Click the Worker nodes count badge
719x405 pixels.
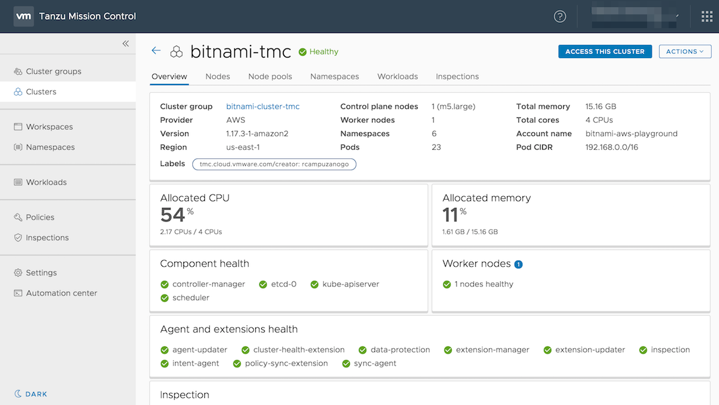point(518,264)
